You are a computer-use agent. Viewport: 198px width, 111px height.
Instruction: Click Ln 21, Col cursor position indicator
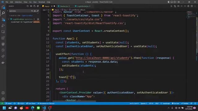coord(134,104)
